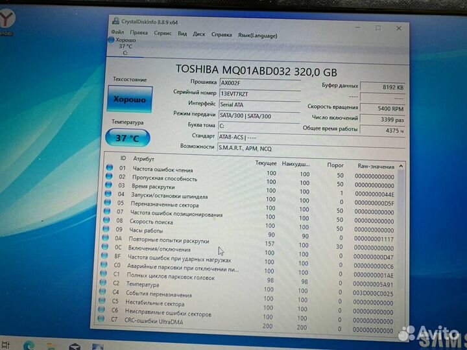Open Microsoft Edge from the taskbar
This screenshot has width=467, height=350.
(x=29, y=345)
